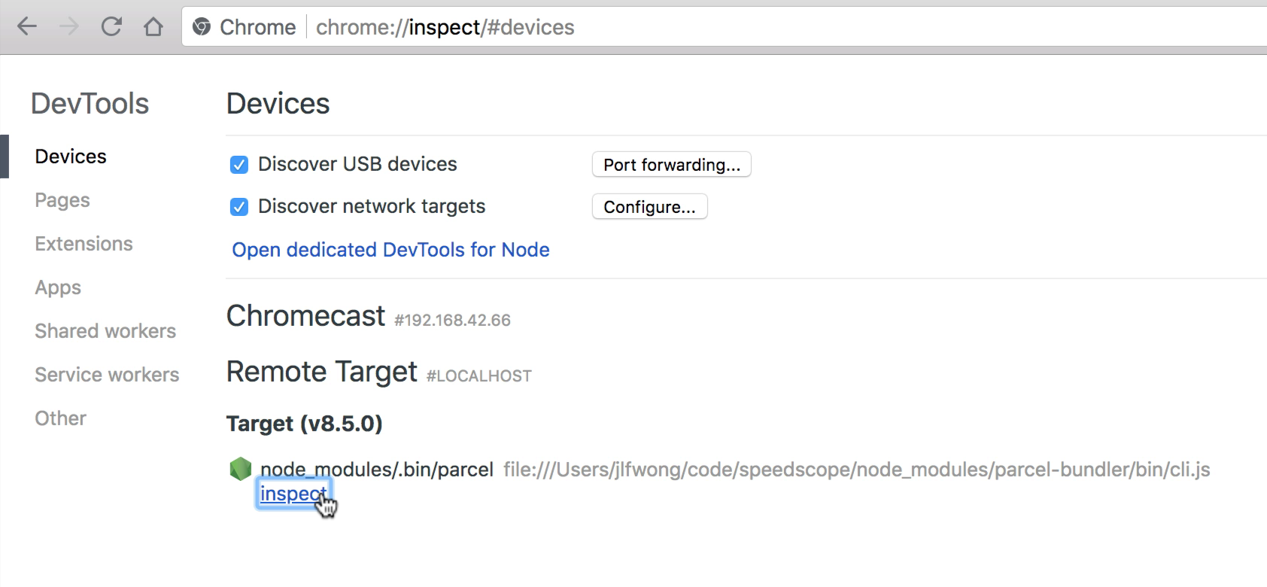1267x587 pixels.
Task: Open the network targets Configure dialog
Action: click(649, 206)
